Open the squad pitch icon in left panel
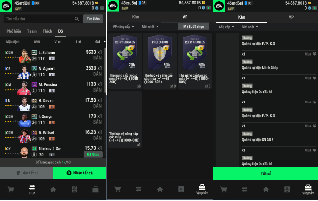 point(74,189)
